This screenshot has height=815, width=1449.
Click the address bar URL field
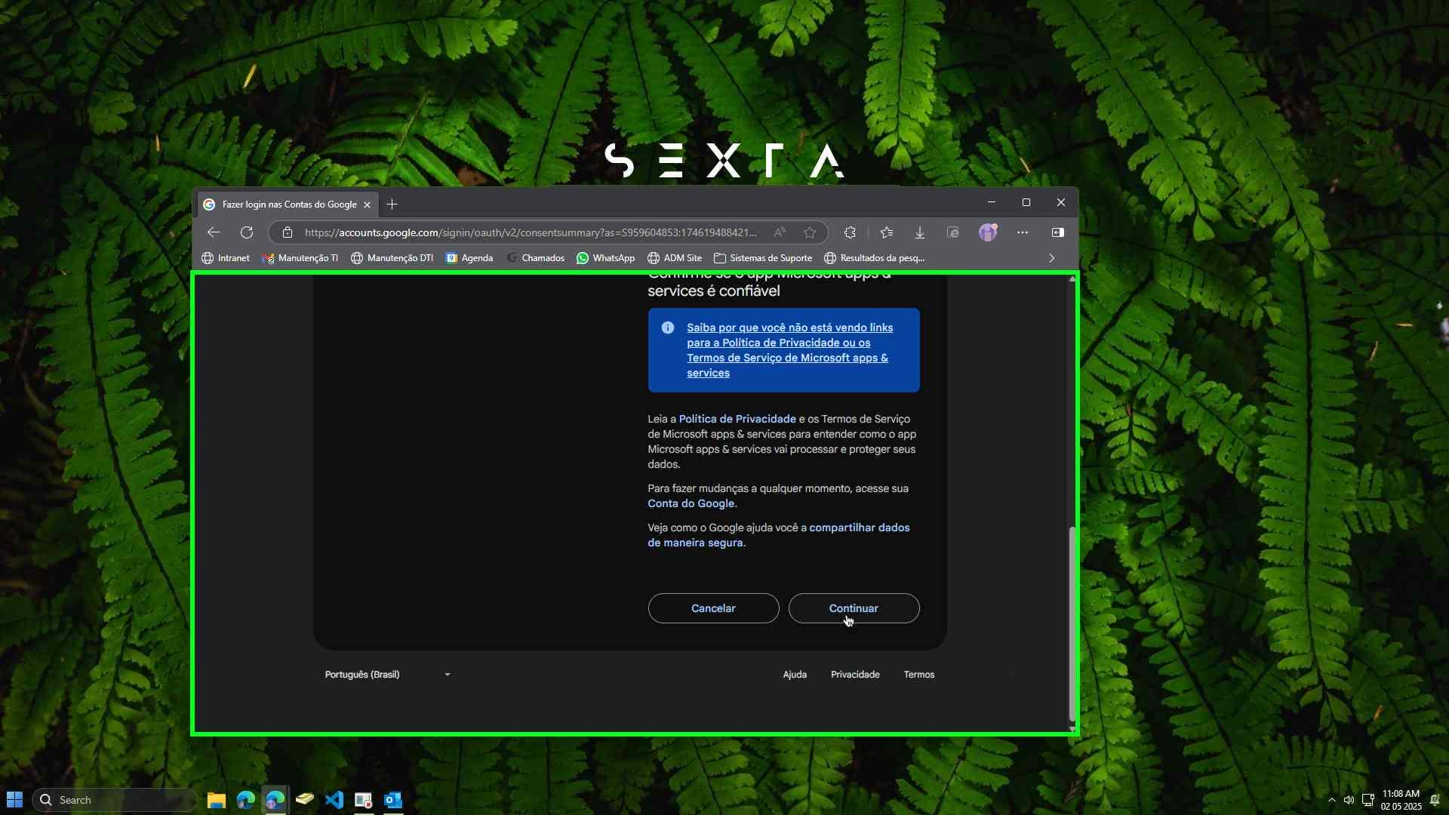(x=531, y=232)
